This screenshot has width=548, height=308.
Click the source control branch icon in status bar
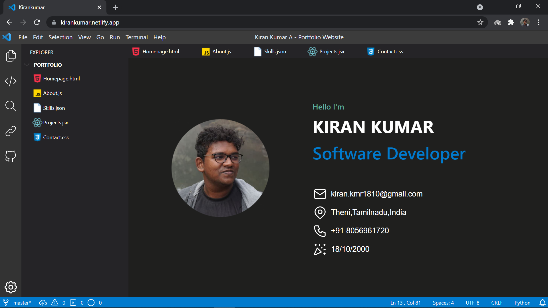tap(5, 302)
